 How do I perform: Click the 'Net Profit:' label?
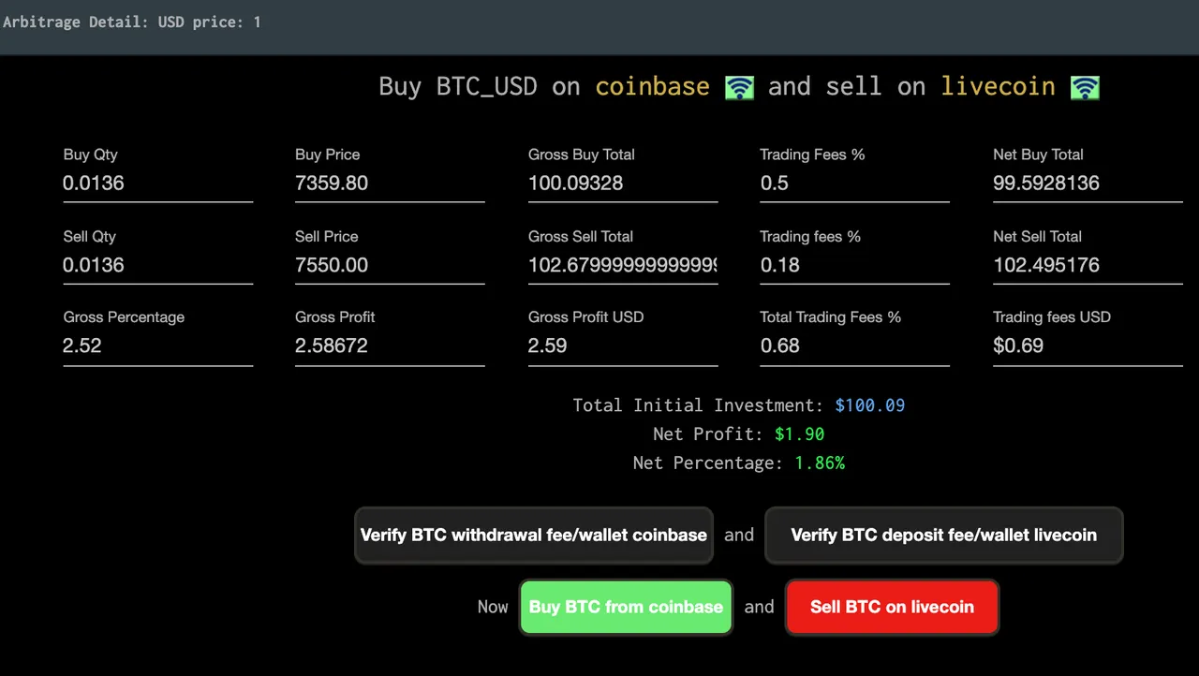708,434
